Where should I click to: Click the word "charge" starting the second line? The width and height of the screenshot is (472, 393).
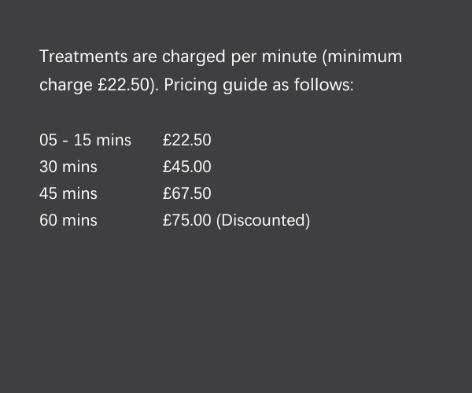(66, 84)
